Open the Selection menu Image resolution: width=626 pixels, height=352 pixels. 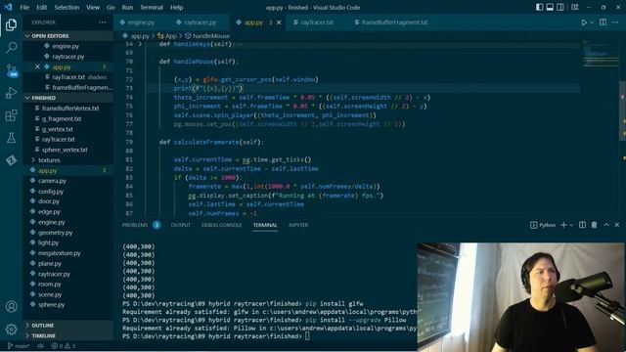click(67, 7)
